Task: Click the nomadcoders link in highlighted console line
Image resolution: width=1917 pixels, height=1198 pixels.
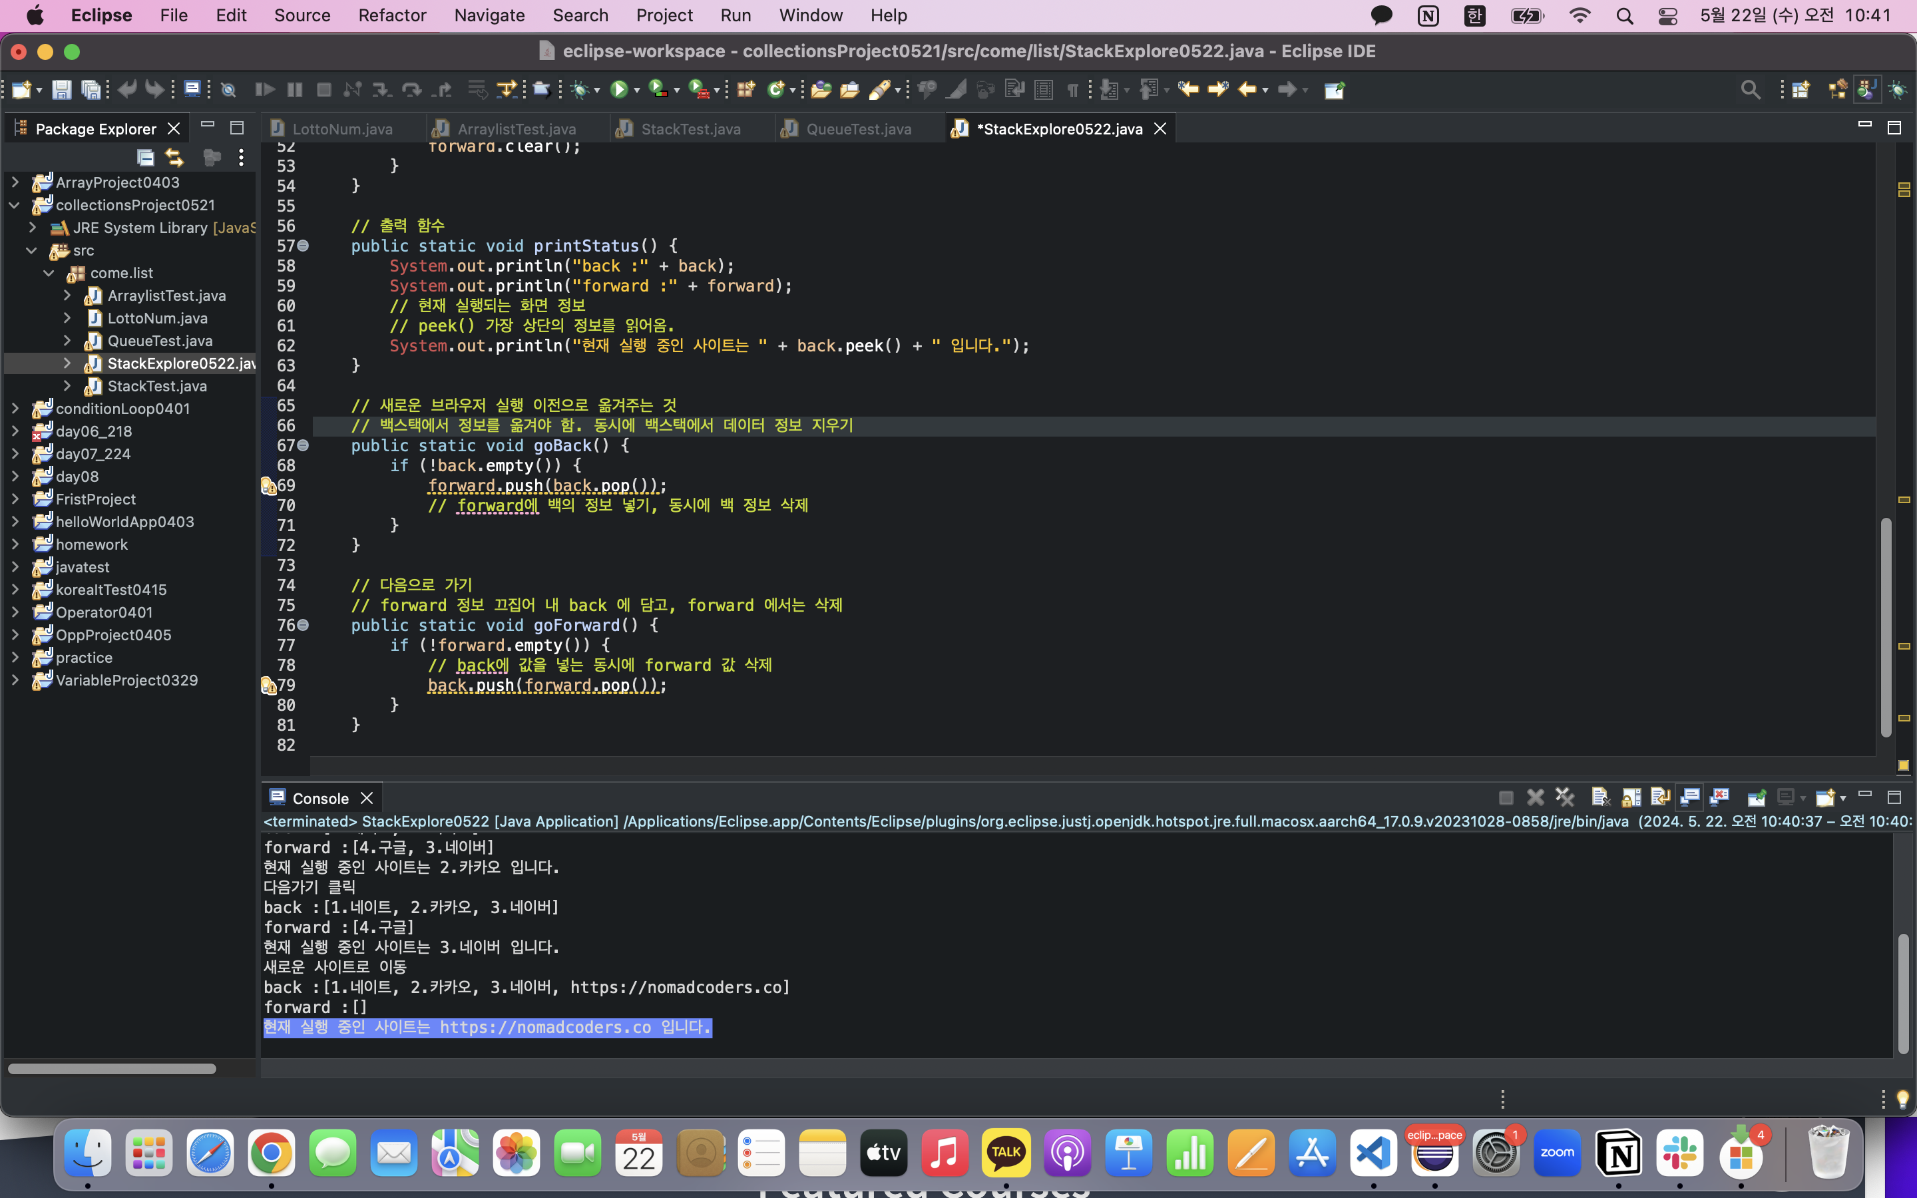Action: (545, 1028)
